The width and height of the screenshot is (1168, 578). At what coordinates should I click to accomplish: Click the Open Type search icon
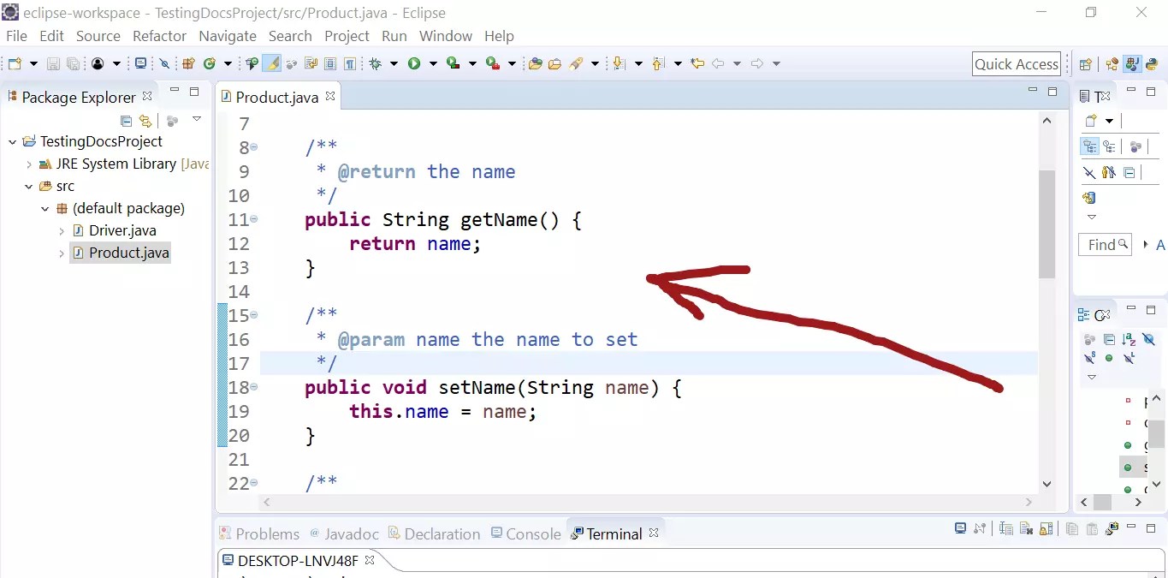click(x=535, y=63)
